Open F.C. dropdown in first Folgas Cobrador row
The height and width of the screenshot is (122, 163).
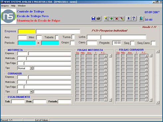[147, 56]
